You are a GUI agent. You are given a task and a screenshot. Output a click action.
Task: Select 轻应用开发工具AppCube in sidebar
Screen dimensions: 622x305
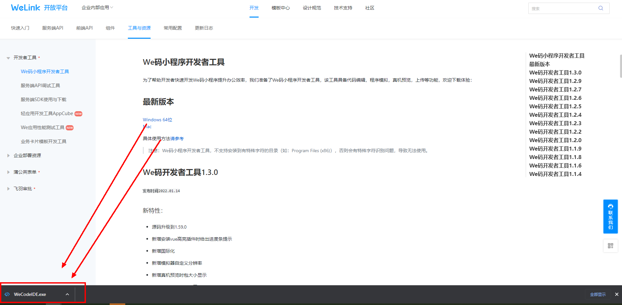pyautogui.click(x=47, y=113)
